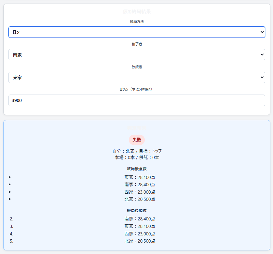Click 東家：28,100点 in the 終局後順位 ranking
Screen dimensions: 273x254
140,226
